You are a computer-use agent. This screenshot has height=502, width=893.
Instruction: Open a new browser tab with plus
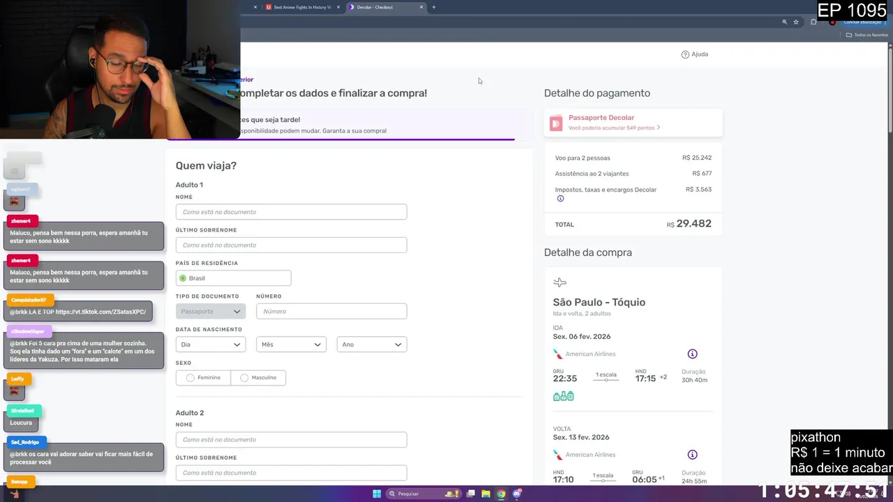434,7
